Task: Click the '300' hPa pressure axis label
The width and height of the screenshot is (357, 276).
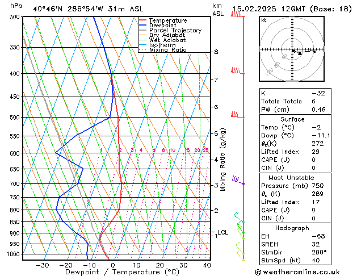Action: pyautogui.click(x=16, y=17)
